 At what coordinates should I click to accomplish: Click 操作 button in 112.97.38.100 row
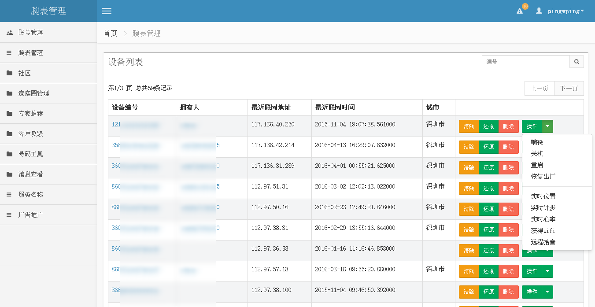(532, 292)
